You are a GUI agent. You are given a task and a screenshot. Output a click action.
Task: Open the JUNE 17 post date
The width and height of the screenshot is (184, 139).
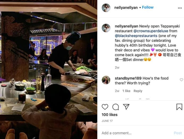coord(107,121)
